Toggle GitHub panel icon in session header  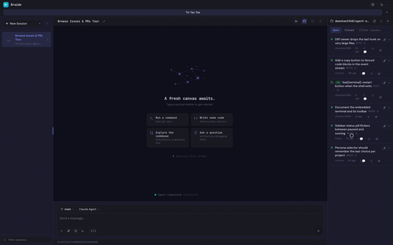304,21
